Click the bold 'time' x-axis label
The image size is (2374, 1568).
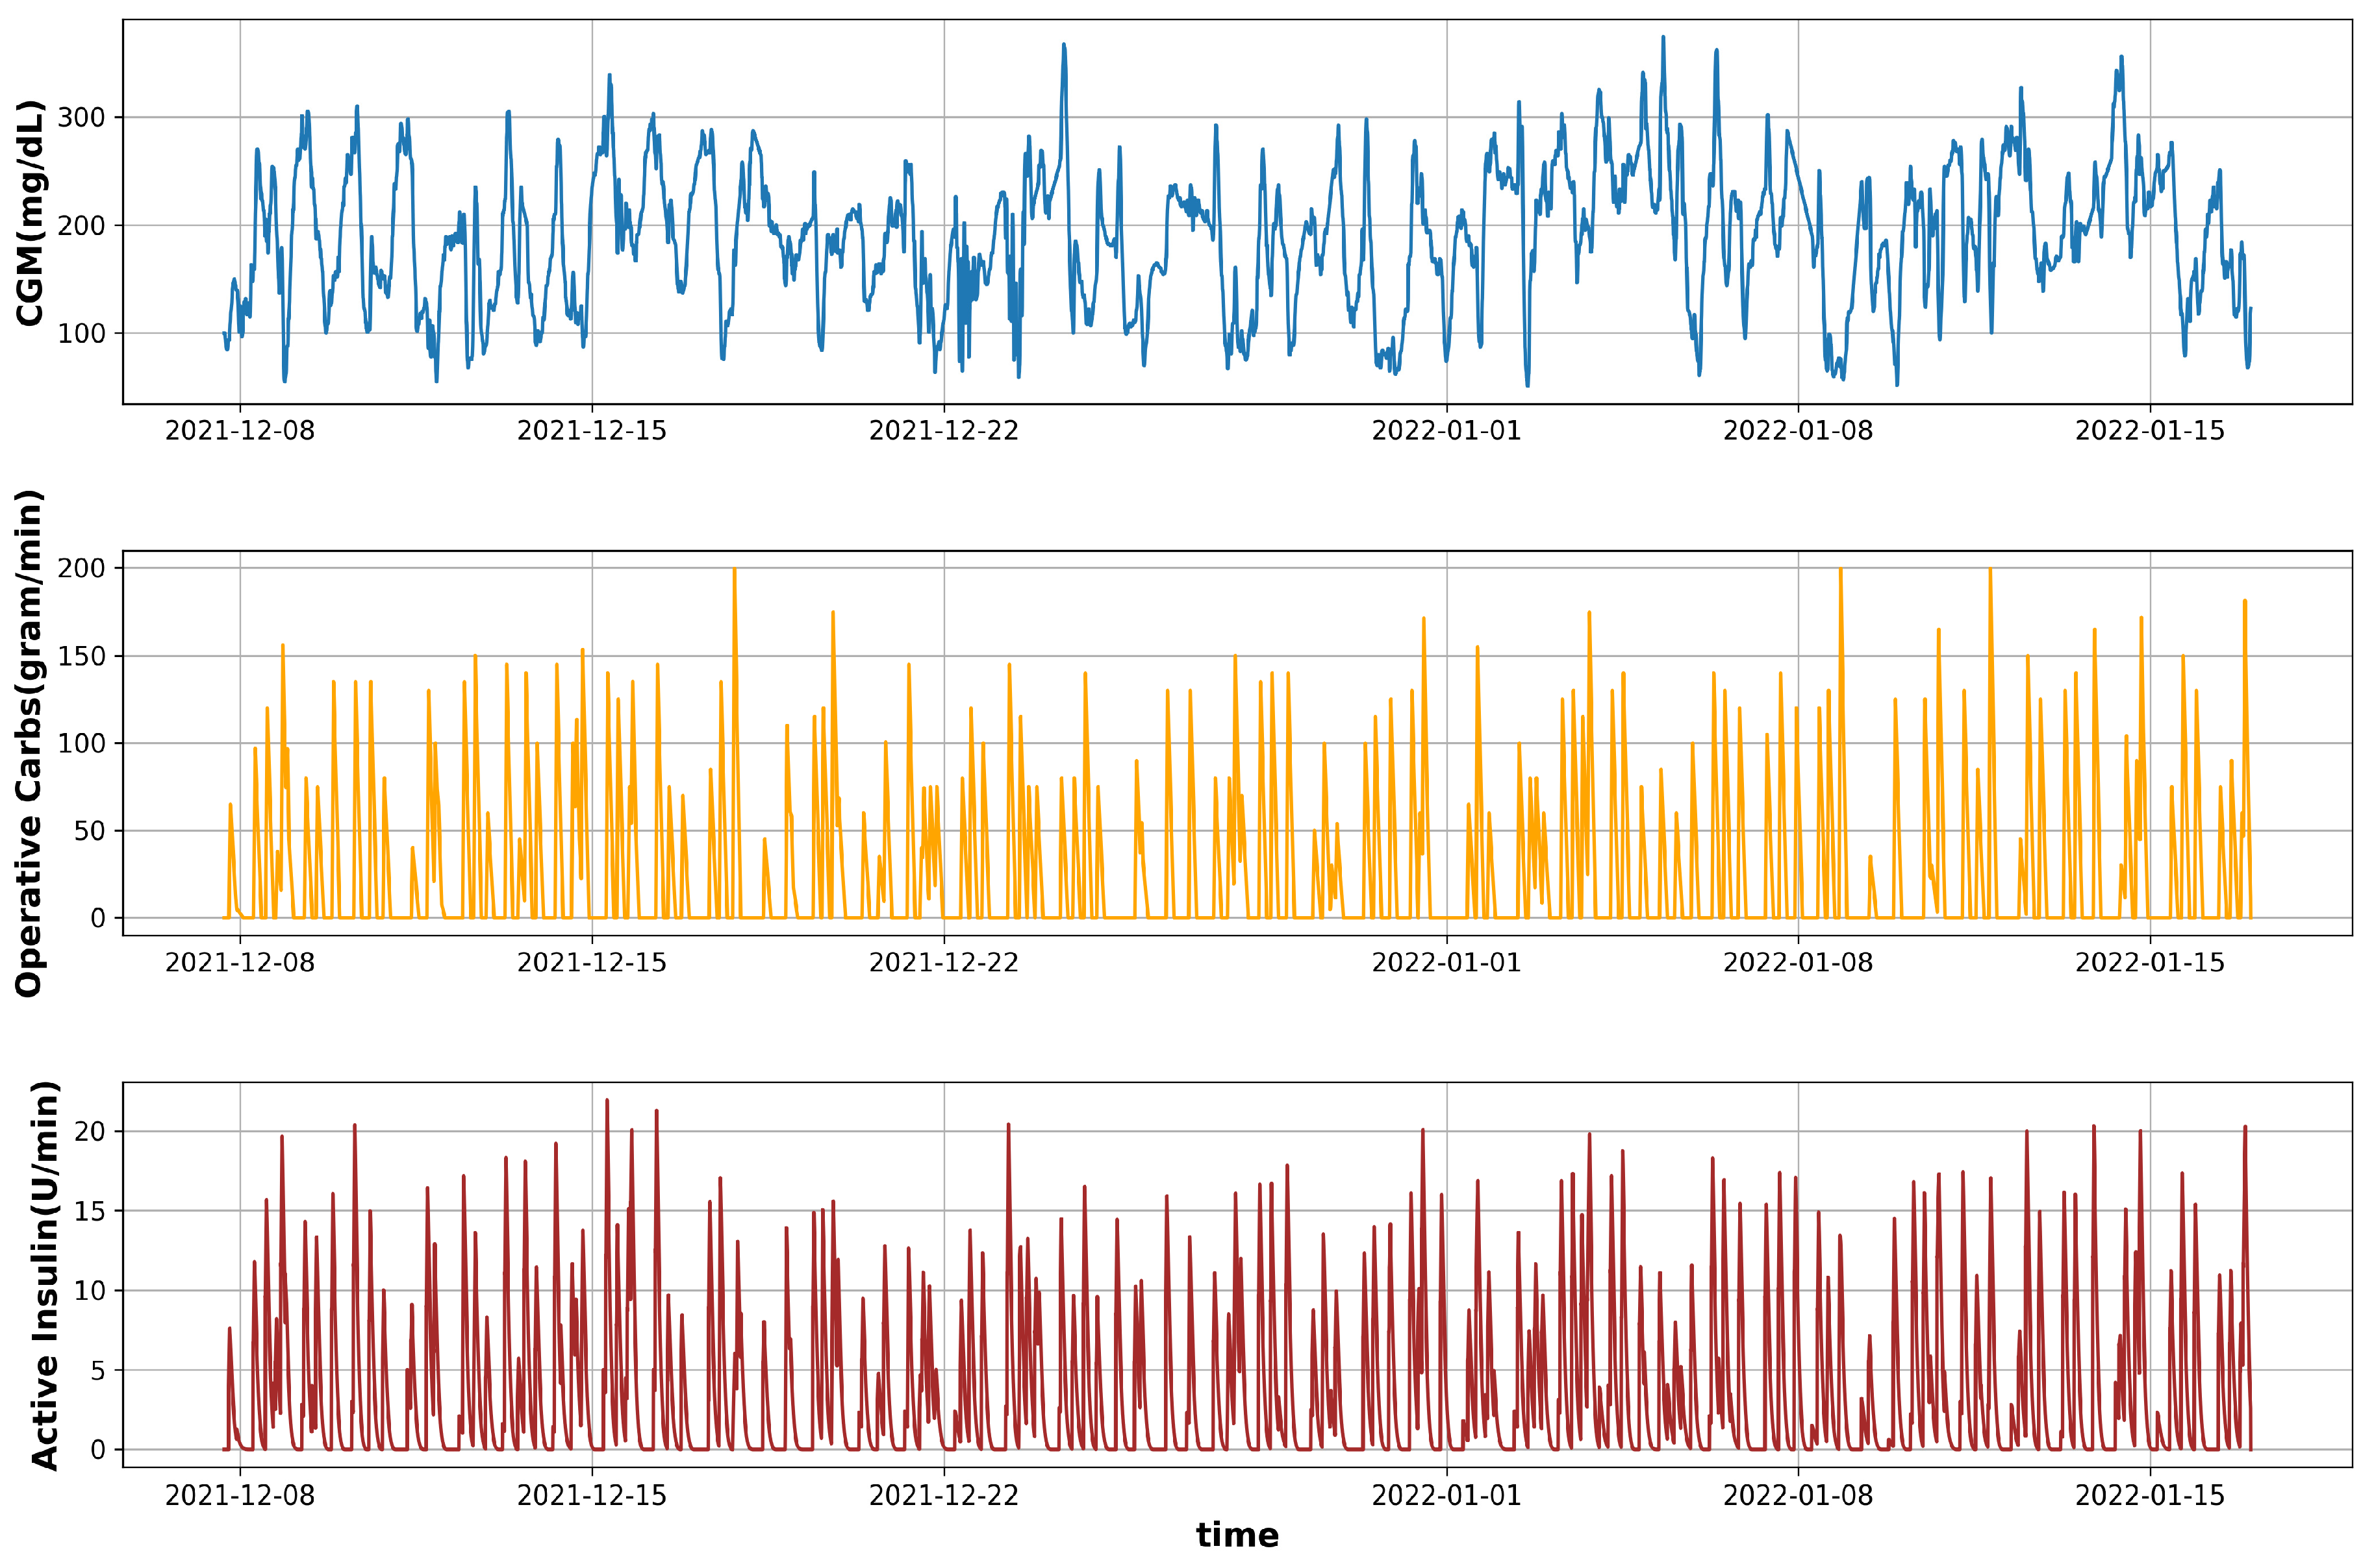pyautogui.click(x=1237, y=1535)
